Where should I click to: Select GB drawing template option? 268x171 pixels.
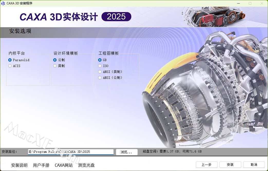[x=100, y=60]
